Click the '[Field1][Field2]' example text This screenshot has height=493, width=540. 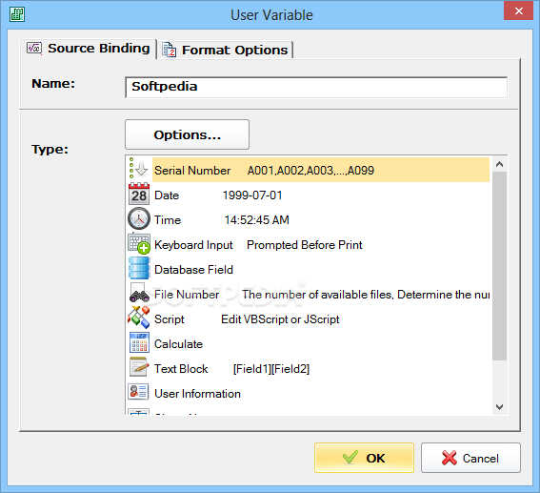271,369
